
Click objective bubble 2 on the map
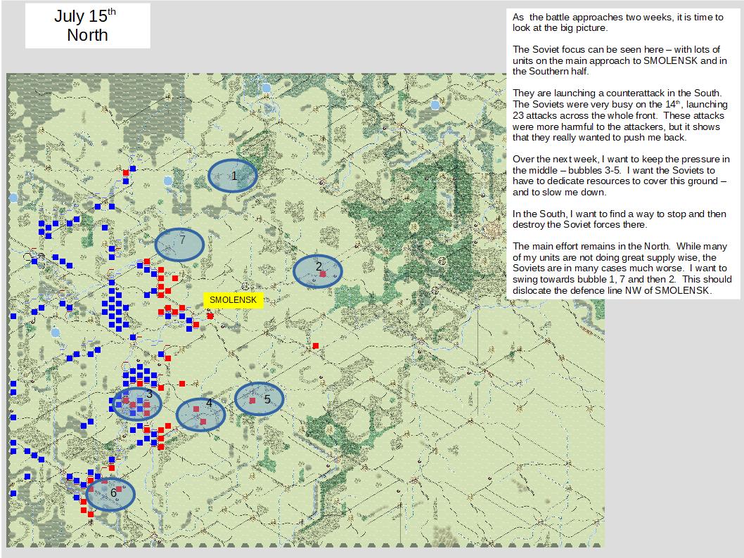point(317,271)
